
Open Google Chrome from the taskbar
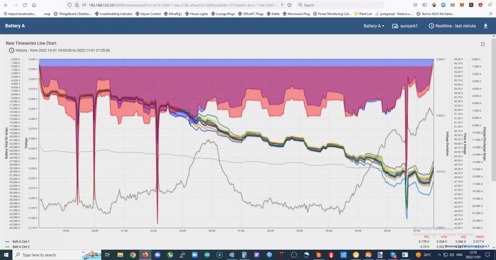[132, 255]
